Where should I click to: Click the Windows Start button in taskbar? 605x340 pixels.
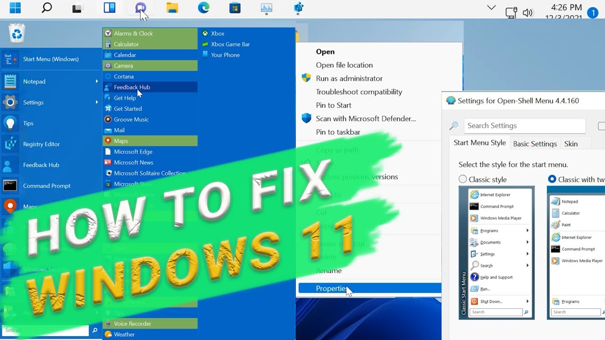click(x=15, y=8)
